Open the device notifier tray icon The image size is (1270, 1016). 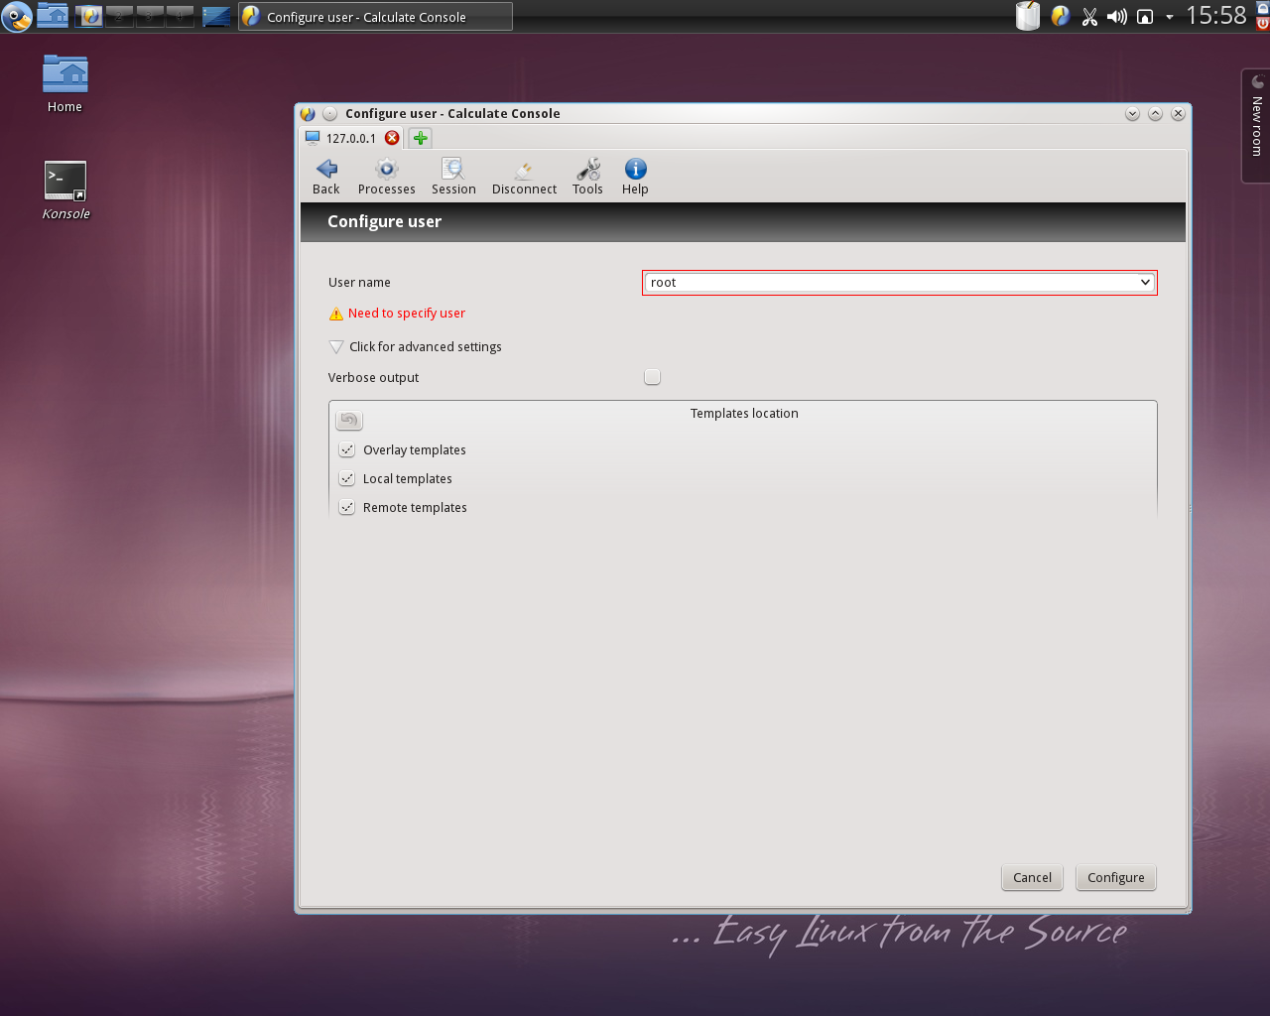pyautogui.click(x=1145, y=17)
